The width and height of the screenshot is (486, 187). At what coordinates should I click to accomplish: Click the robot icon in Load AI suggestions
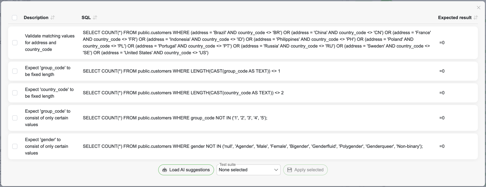(x=164, y=170)
